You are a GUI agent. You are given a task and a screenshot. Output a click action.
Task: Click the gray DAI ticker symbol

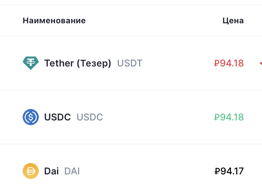tap(72, 171)
